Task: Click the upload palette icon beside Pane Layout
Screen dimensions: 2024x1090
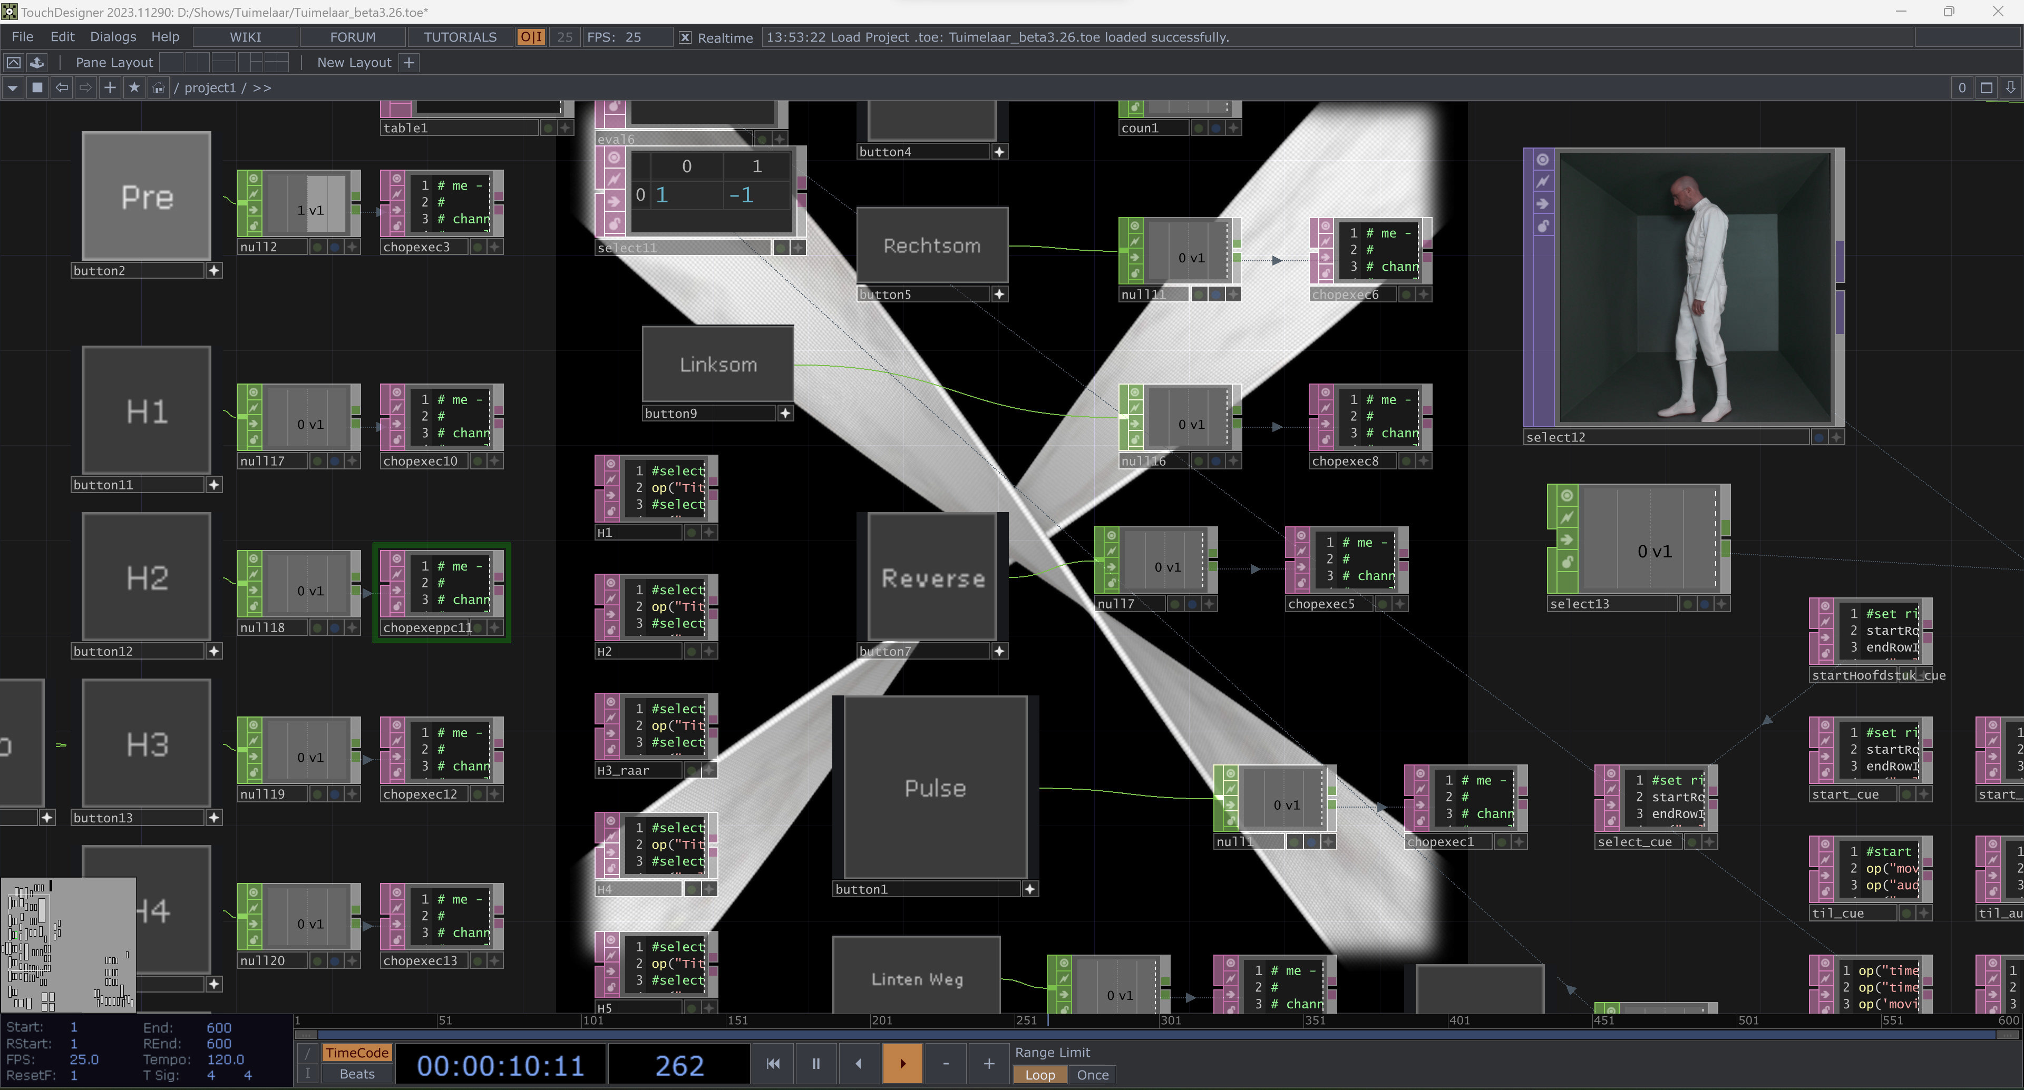Action: (37, 62)
